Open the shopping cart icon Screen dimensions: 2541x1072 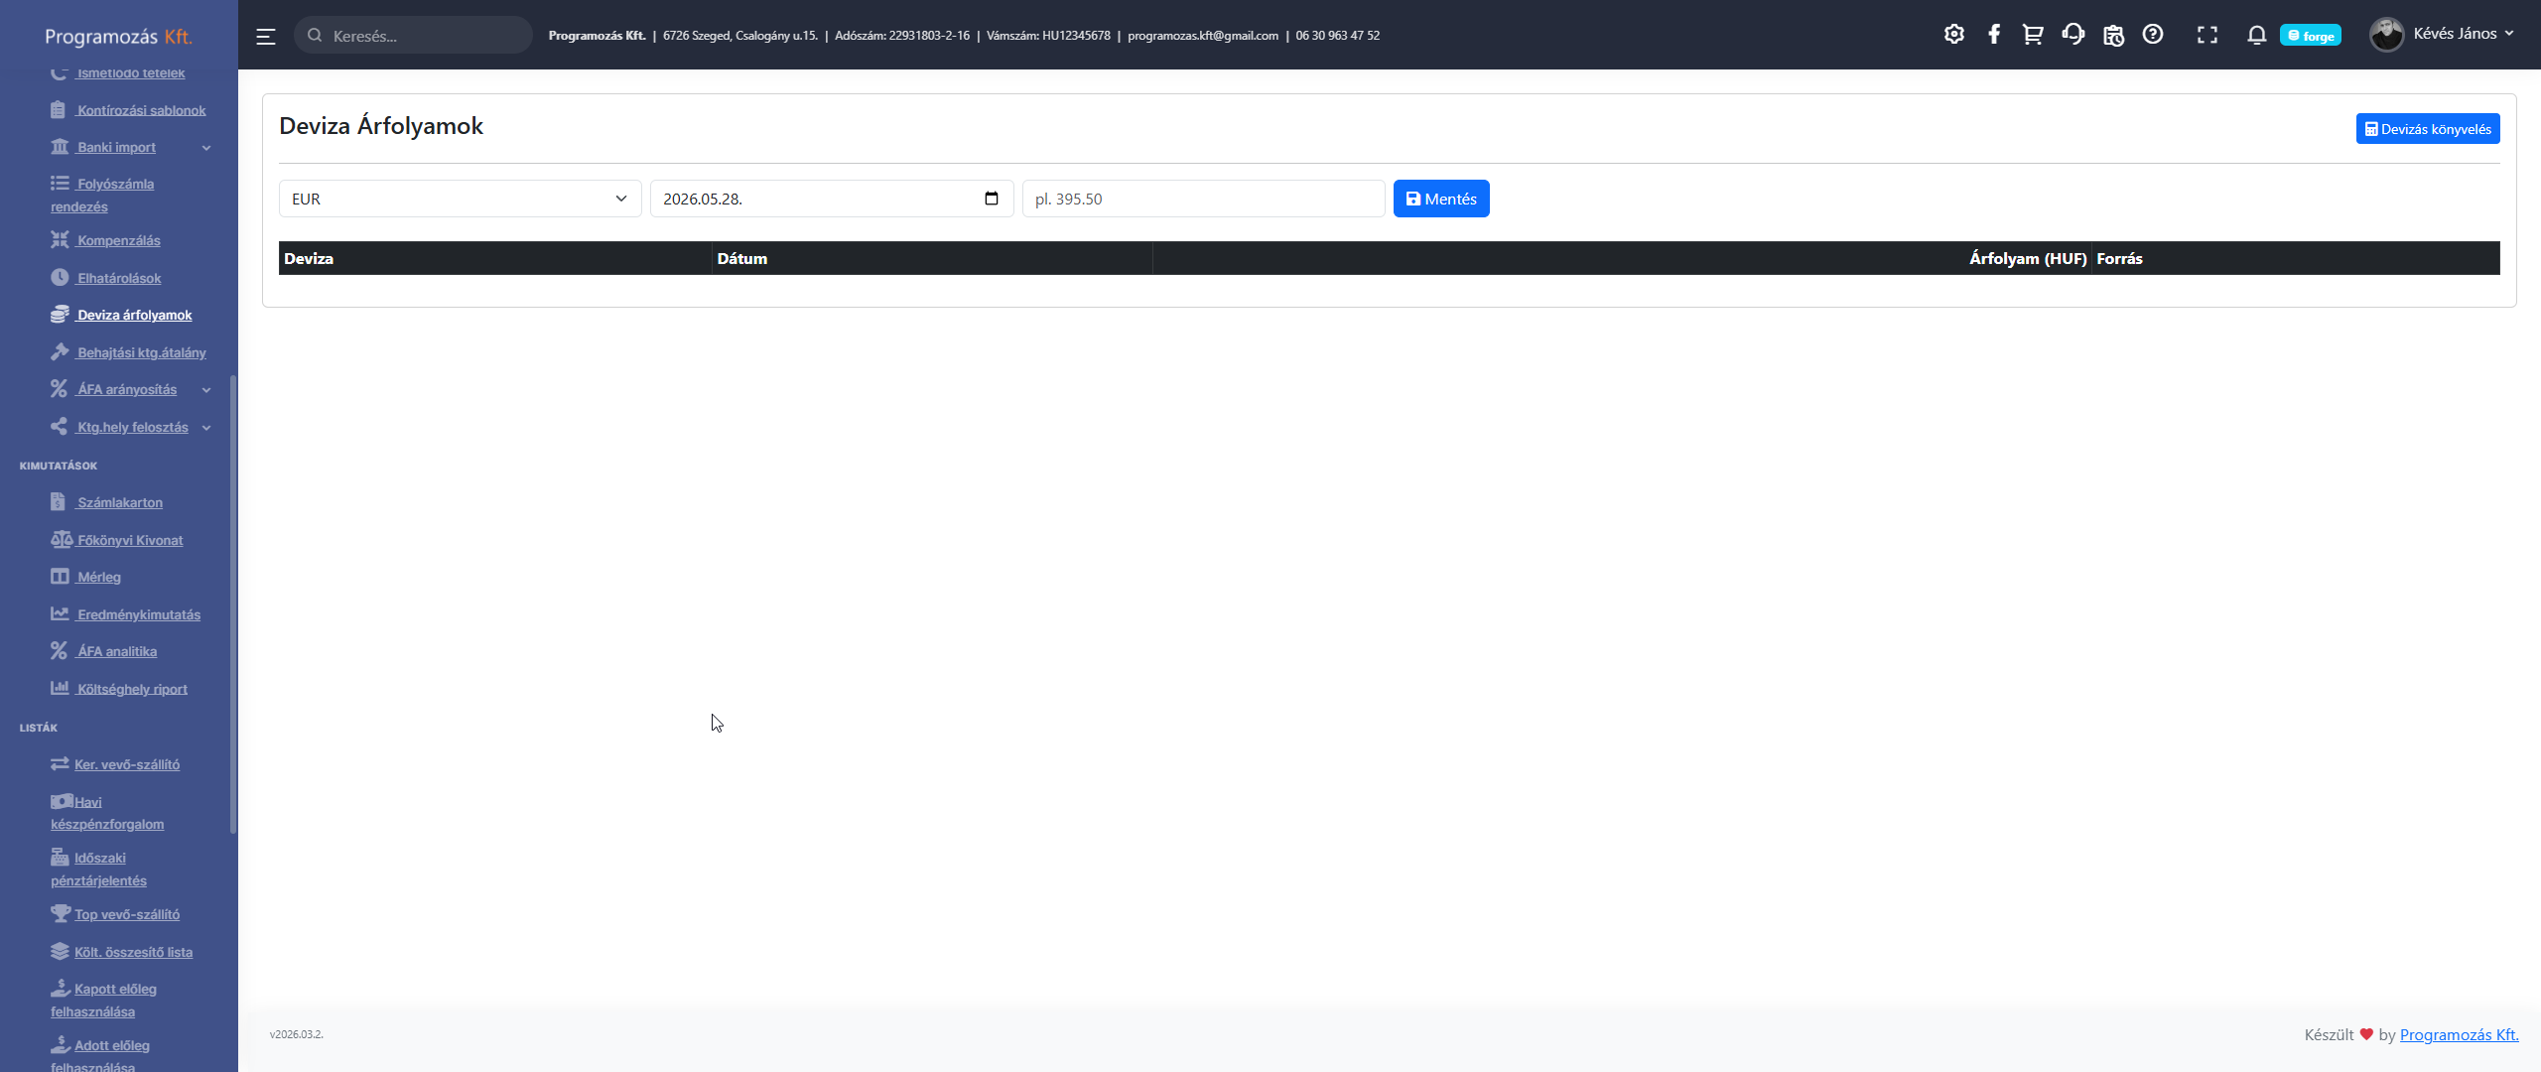(2032, 35)
